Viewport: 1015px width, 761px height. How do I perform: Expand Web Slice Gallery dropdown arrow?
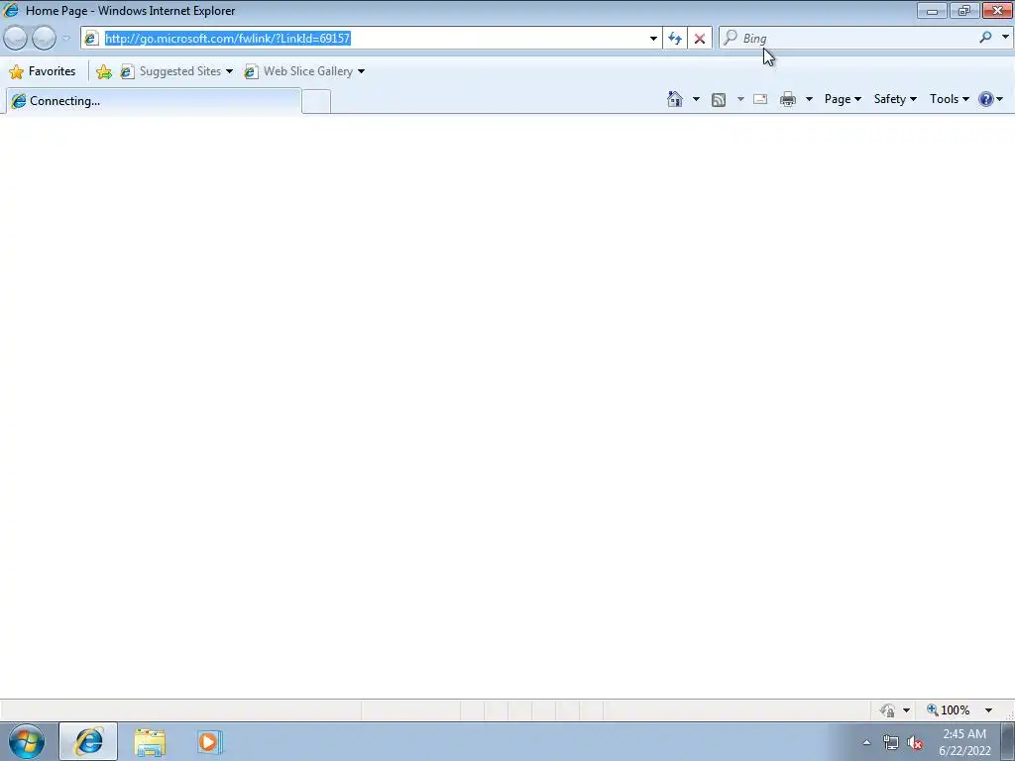pyautogui.click(x=361, y=71)
